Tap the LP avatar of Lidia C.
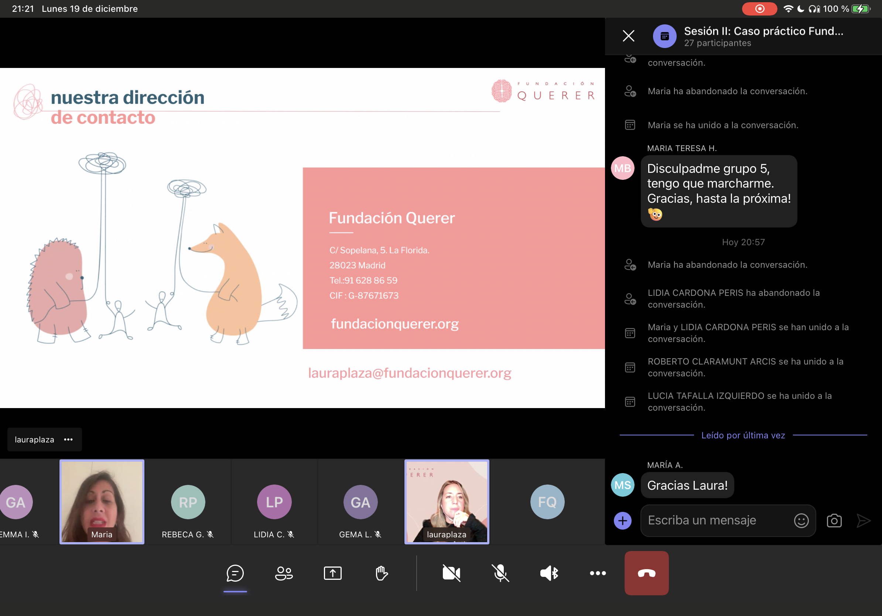The height and width of the screenshot is (616, 882). [x=274, y=502]
